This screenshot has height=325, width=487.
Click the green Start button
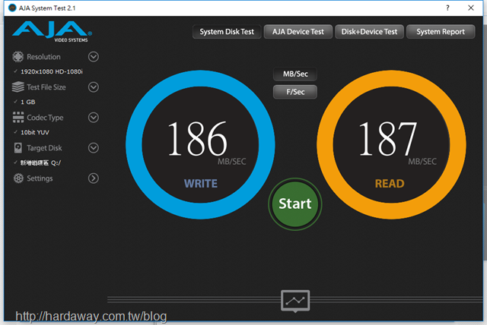pyautogui.click(x=295, y=204)
